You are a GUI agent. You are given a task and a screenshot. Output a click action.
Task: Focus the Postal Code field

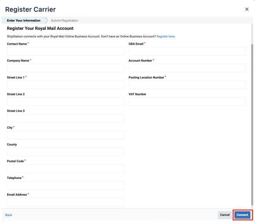coord(65,169)
